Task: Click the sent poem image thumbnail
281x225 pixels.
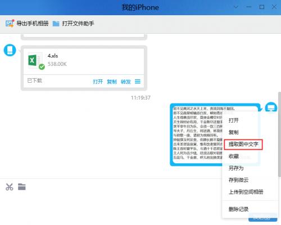Action: coord(197,134)
